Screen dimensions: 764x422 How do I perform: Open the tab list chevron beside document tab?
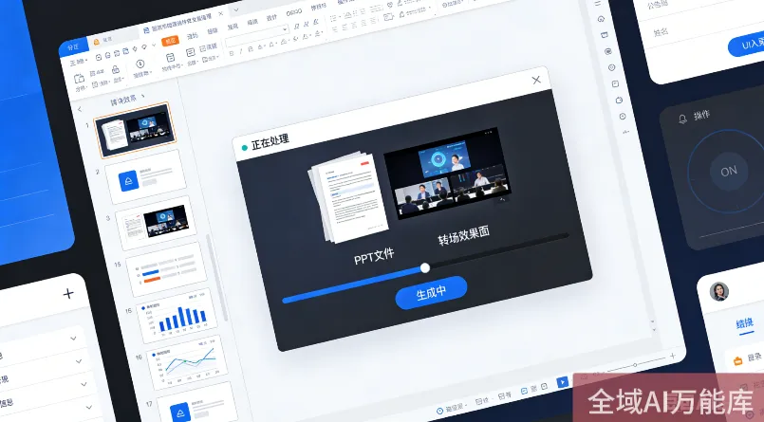pos(236,9)
